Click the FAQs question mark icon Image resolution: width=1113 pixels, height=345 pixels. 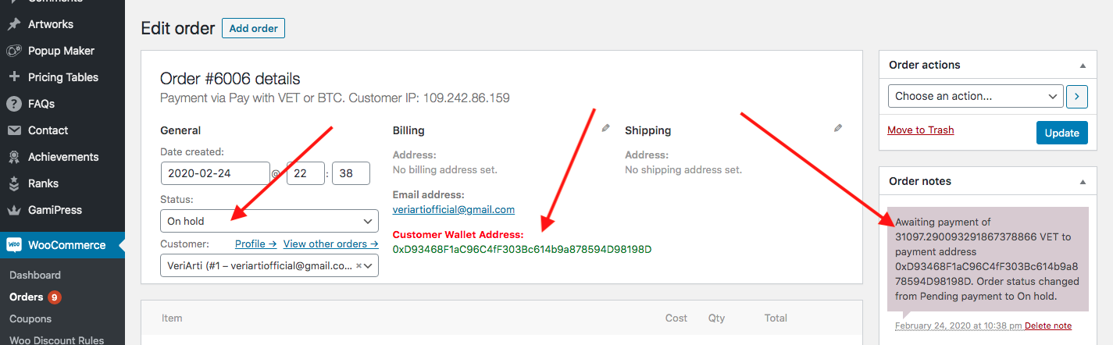click(x=14, y=104)
